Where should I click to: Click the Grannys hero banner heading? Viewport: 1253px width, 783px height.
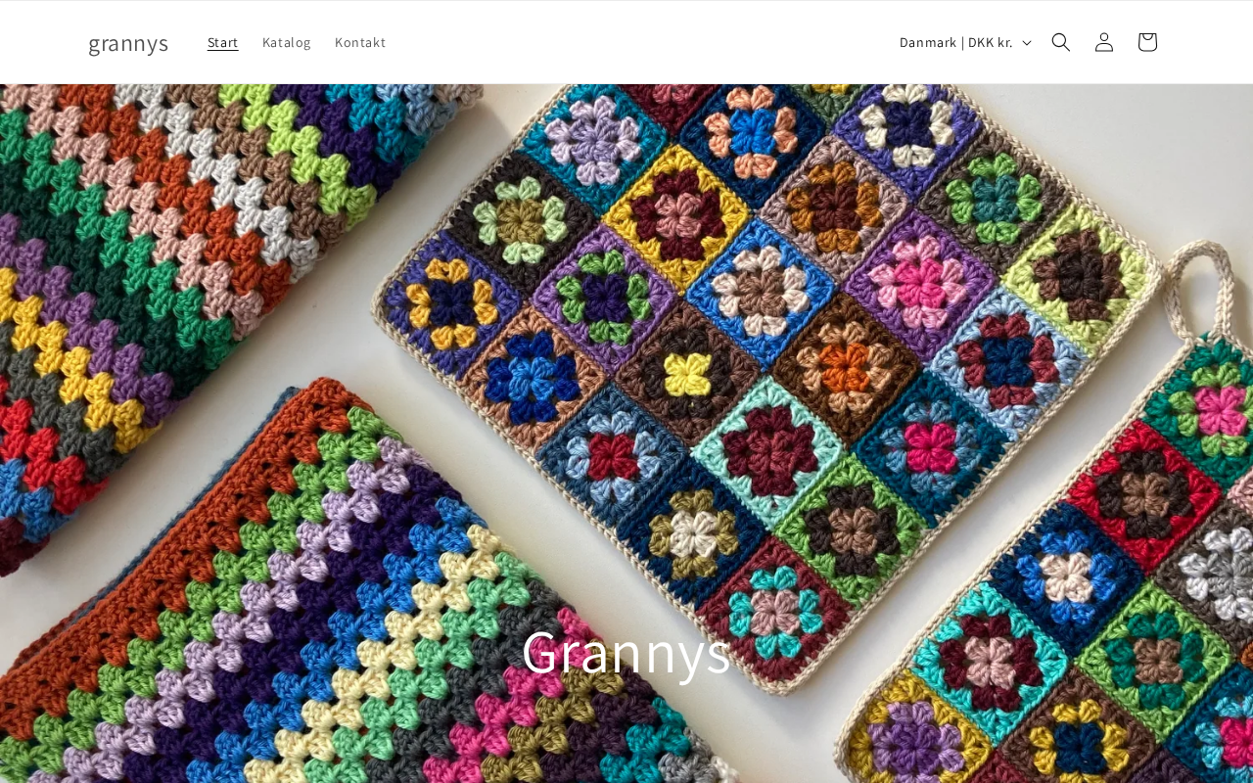point(626,651)
